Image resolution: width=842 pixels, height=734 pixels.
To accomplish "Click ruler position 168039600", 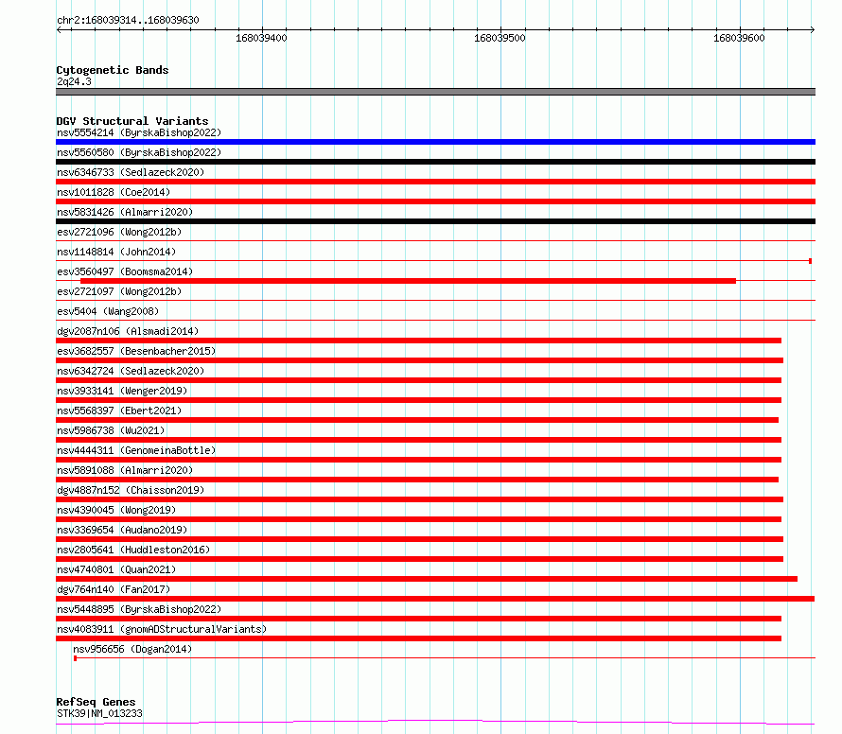I will (x=739, y=38).
